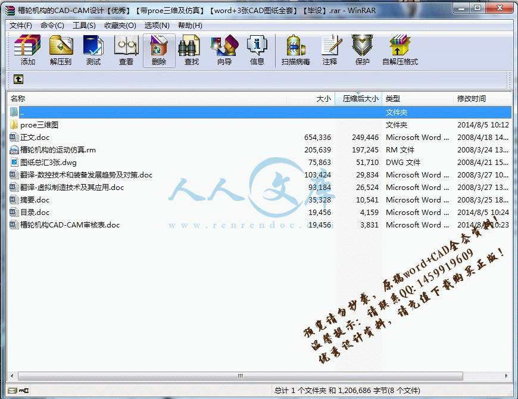Minimize the WinRAR window
This screenshot has height=399, width=518.
pos(461,8)
